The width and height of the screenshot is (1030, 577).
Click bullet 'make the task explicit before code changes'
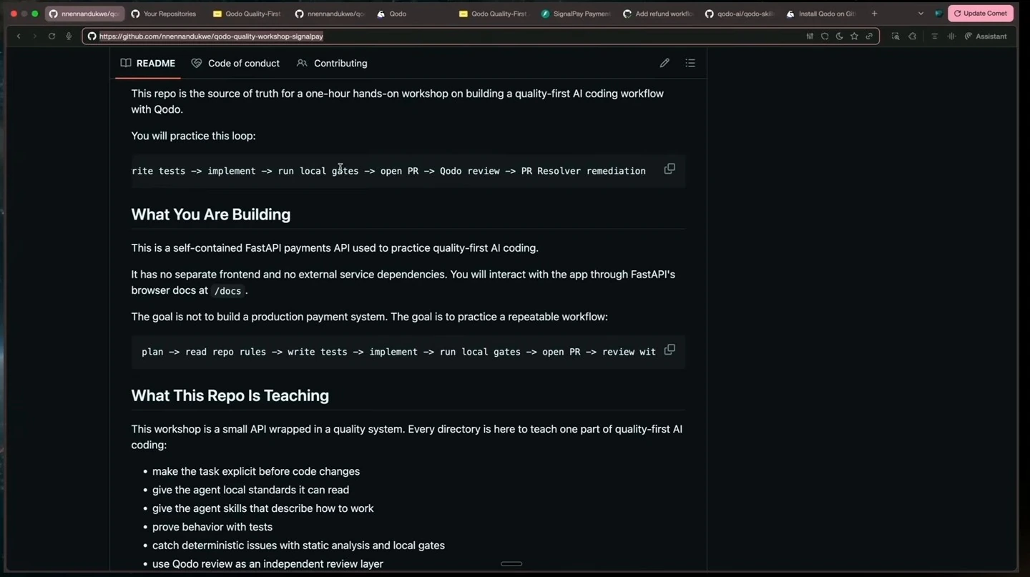pyautogui.click(x=256, y=471)
